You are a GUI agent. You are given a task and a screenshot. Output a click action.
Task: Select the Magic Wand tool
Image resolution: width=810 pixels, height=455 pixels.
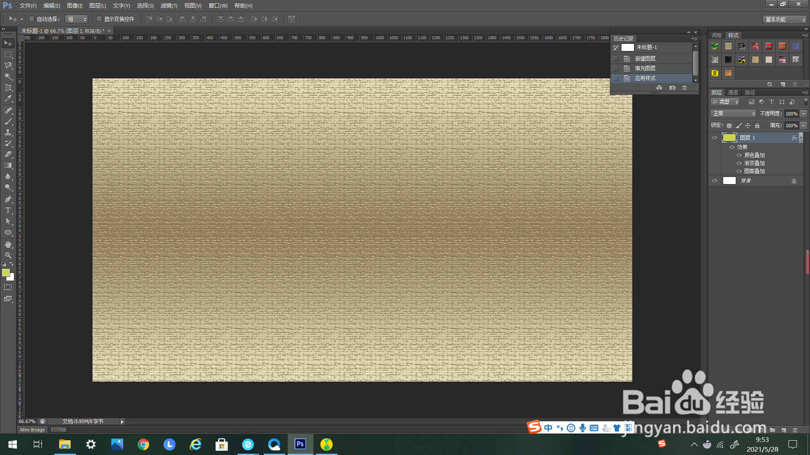click(8, 76)
